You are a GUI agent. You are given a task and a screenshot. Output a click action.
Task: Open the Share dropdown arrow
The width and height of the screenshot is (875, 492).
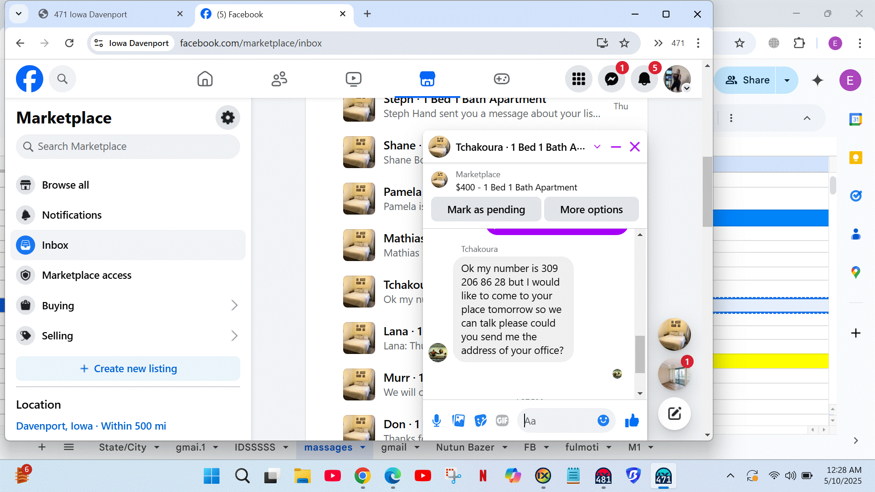(x=787, y=80)
